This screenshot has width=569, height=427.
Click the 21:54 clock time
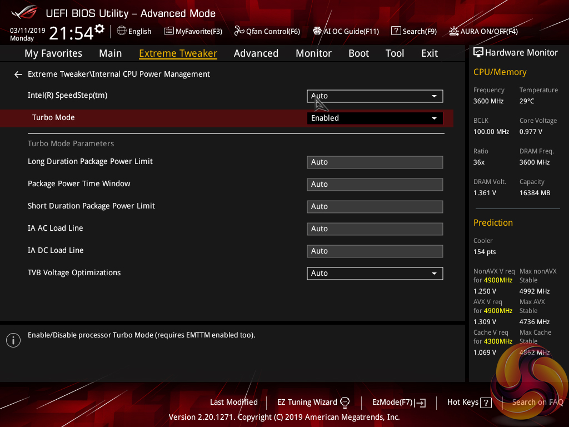point(71,33)
